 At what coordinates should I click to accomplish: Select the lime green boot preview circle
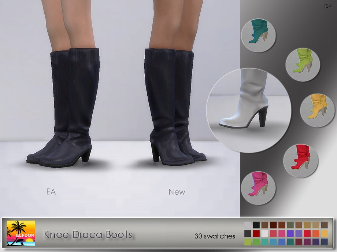tap(303, 64)
